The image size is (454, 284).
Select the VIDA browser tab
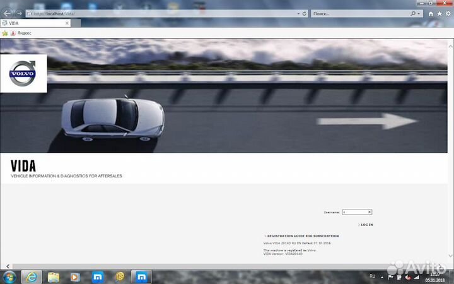35,23
